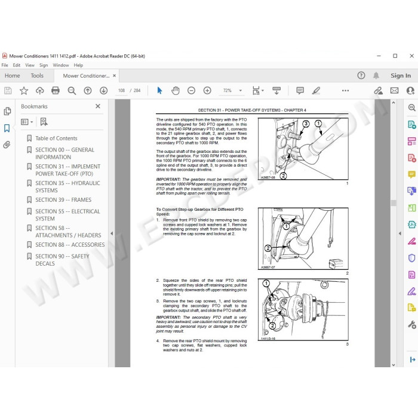Click the vertical scrollbar thumb

click(x=394, y=203)
